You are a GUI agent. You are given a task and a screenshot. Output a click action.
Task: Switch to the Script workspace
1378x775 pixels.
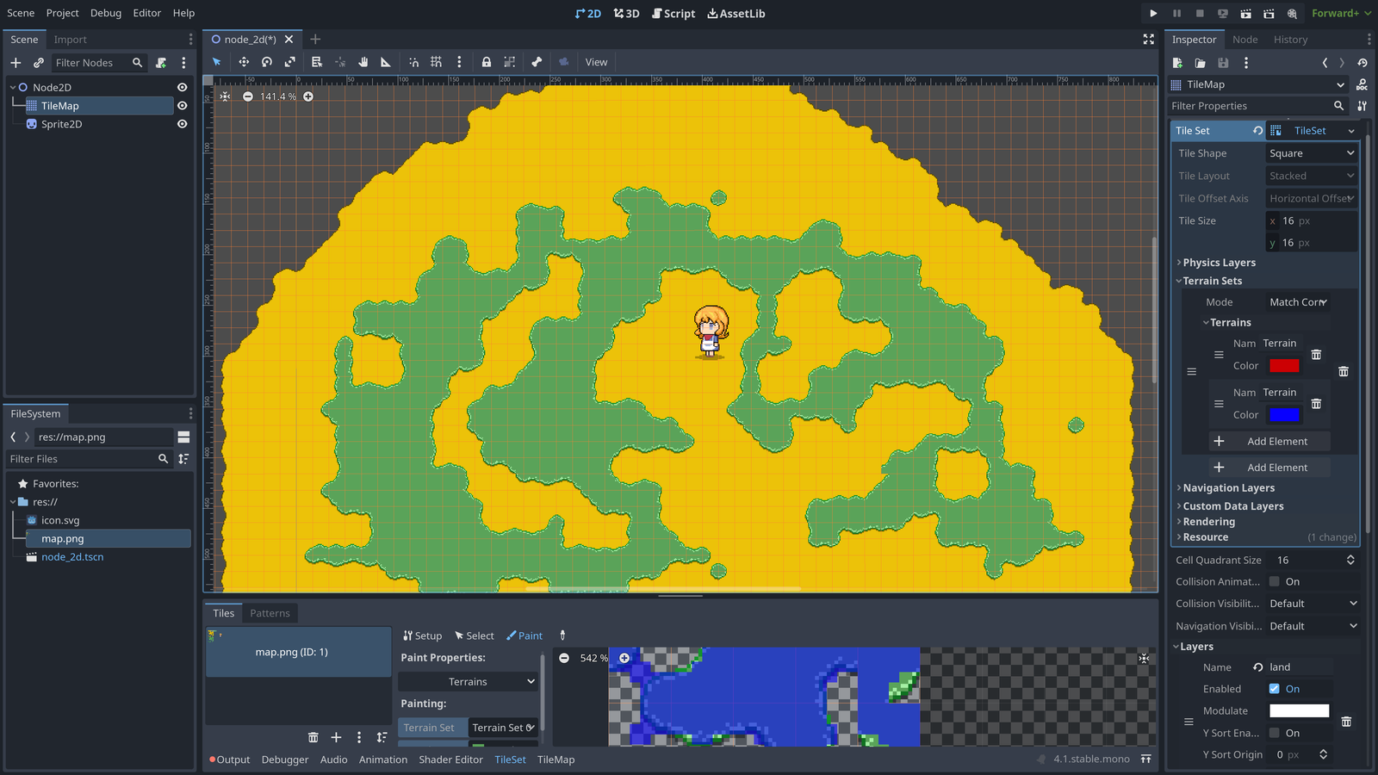tap(673, 14)
